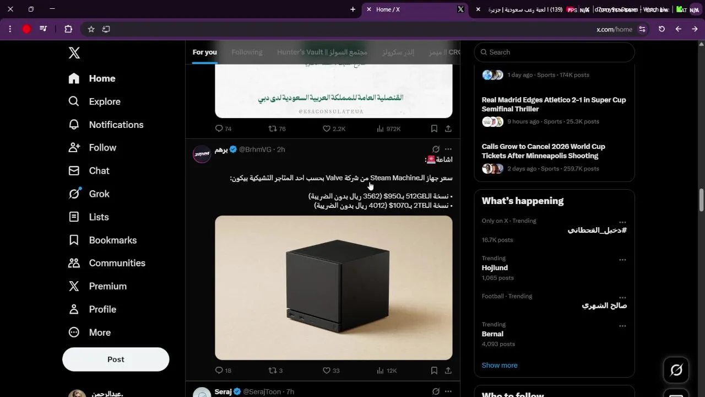Click the browser page scrollbar thumb
705x397 pixels.
click(701, 200)
